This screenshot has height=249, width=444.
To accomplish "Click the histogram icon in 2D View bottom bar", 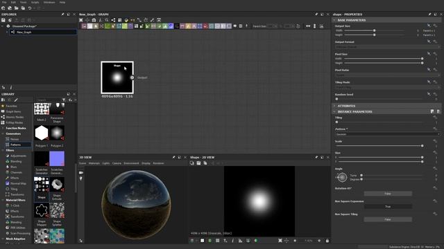I will [241, 241].
